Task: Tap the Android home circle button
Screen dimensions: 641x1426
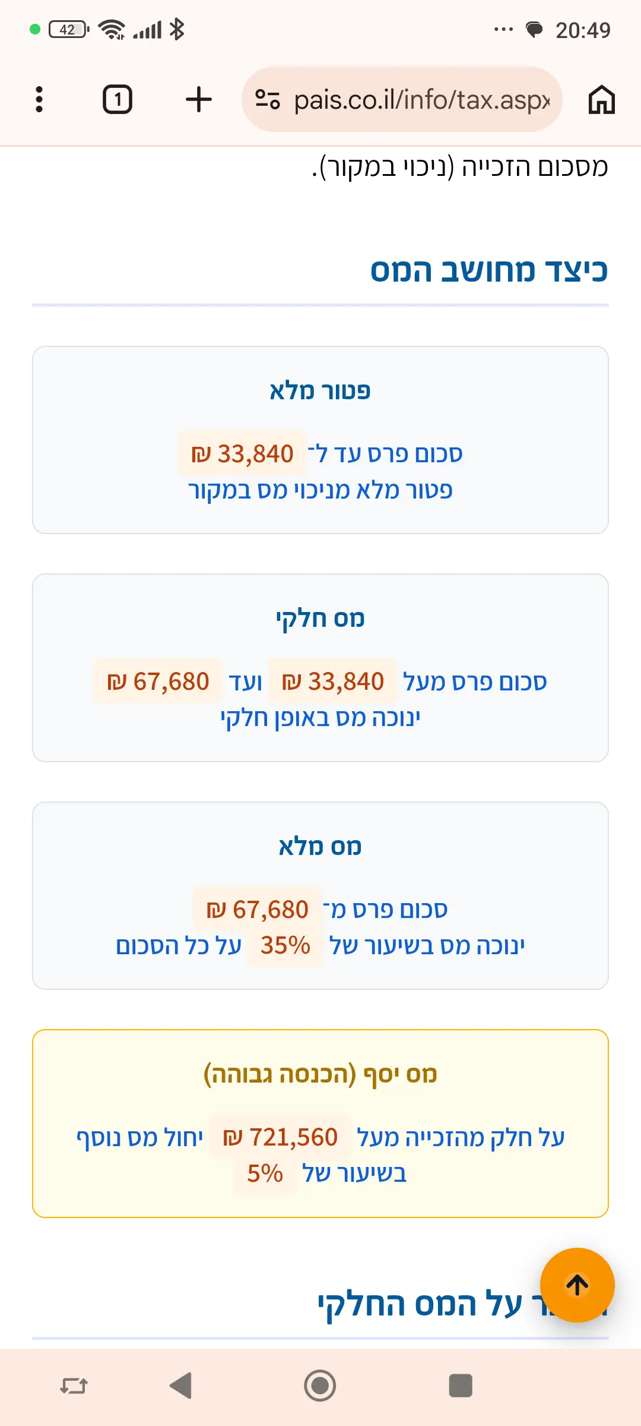Action: (320, 1386)
